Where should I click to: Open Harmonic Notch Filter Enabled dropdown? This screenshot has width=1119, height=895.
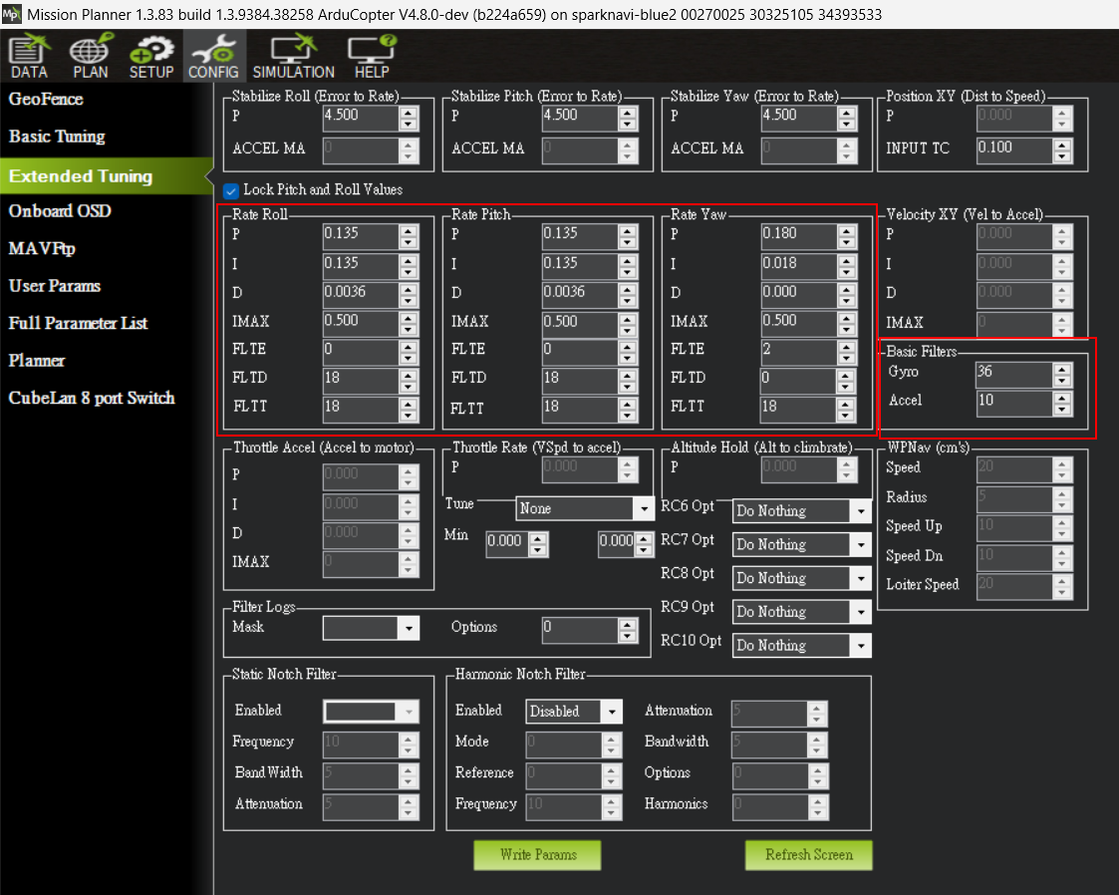pos(574,712)
